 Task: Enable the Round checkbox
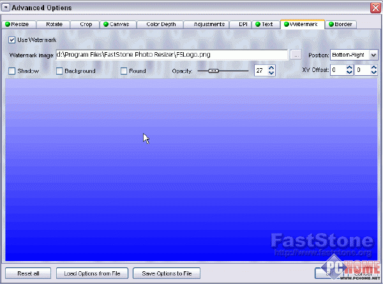click(124, 71)
